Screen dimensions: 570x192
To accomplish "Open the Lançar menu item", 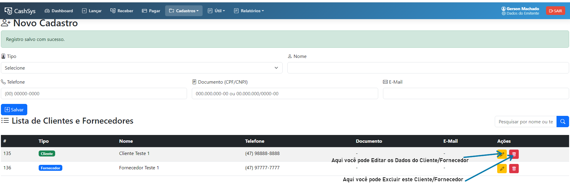I will pyautogui.click(x=92, y=11).
